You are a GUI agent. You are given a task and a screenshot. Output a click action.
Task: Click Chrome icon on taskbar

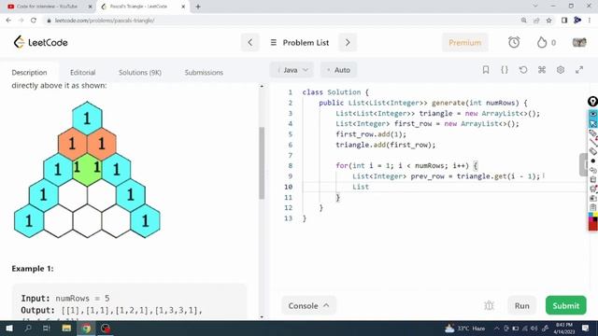[x=86, y=328]
